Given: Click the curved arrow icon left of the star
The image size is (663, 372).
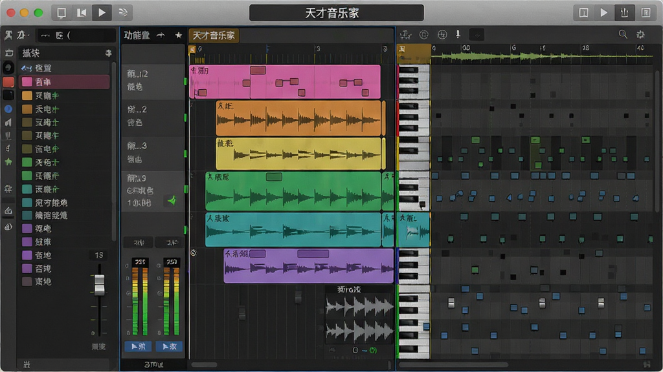Looking at the screenshot, I should tap(161, 36).
